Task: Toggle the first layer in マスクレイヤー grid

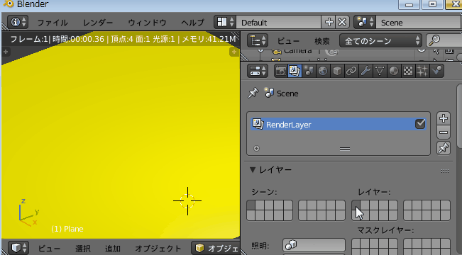Action: tap(356, 243)
